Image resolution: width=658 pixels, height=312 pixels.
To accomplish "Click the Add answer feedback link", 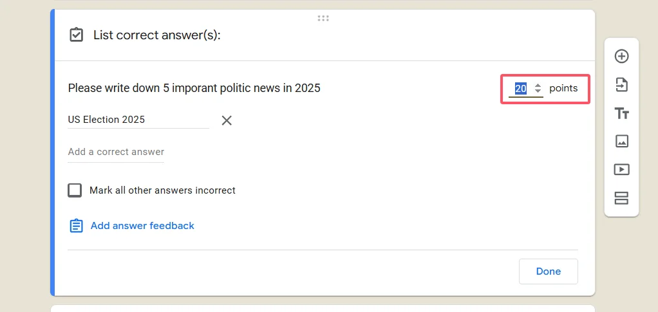I will click(142, 226).
